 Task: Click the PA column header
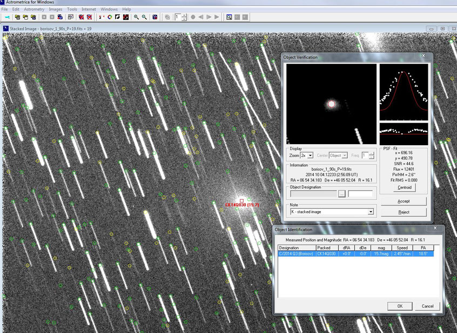pos(423,248)
